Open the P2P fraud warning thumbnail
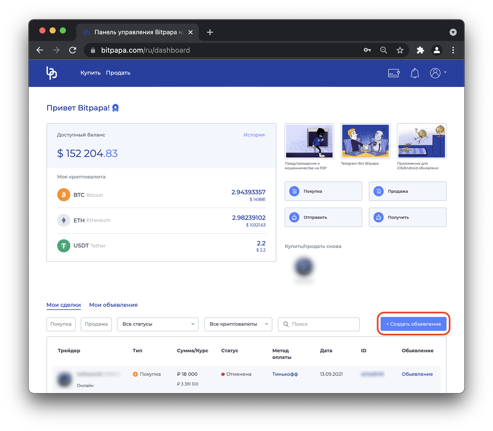Image resolution: width=493 pixels, height=431 pixels. 309,141
